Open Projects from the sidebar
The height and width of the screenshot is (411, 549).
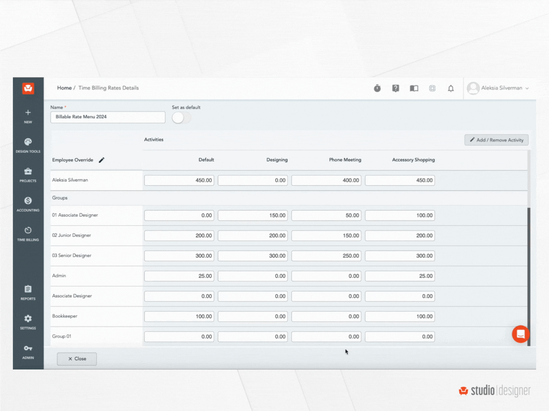(x=28, y=175)
